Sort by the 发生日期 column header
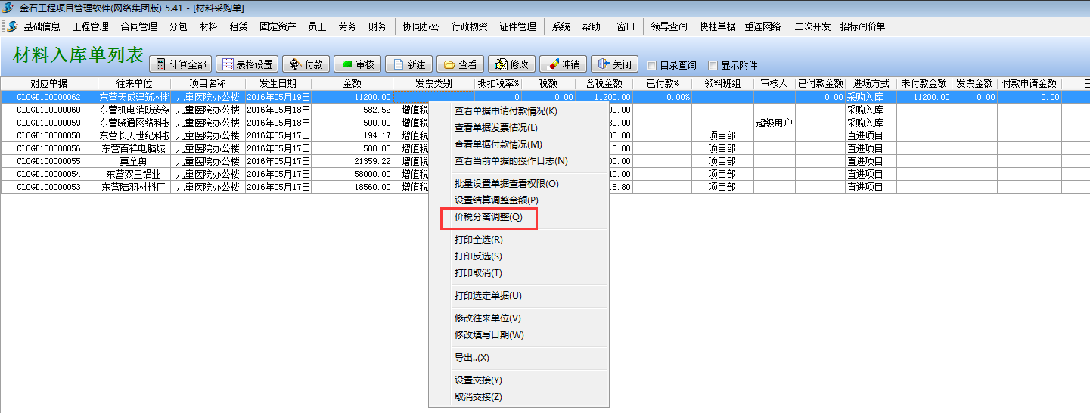Image resolution: width=1090 pixels, height=413 pixels. pyautogui.click(x=278, y=83)
